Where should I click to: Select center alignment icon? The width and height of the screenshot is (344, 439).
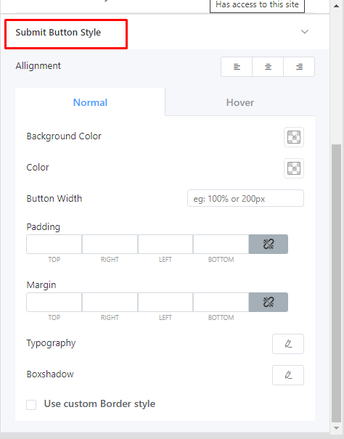pyautogui.click(x=268, y=67)
